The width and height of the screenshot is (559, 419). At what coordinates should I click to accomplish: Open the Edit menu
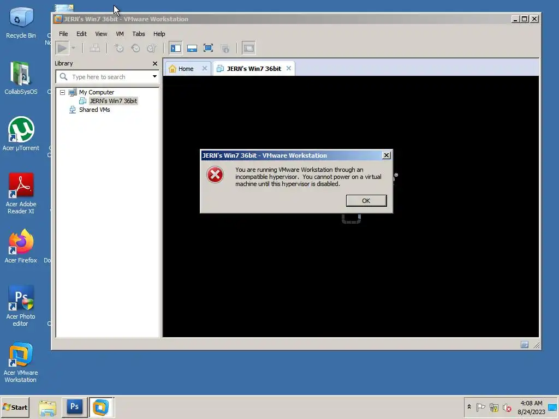81,34
